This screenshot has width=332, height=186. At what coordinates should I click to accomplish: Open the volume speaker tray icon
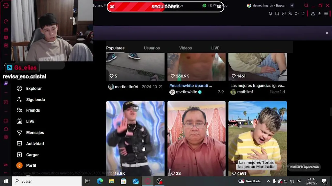pyautogui.click(x=292, y=181)
